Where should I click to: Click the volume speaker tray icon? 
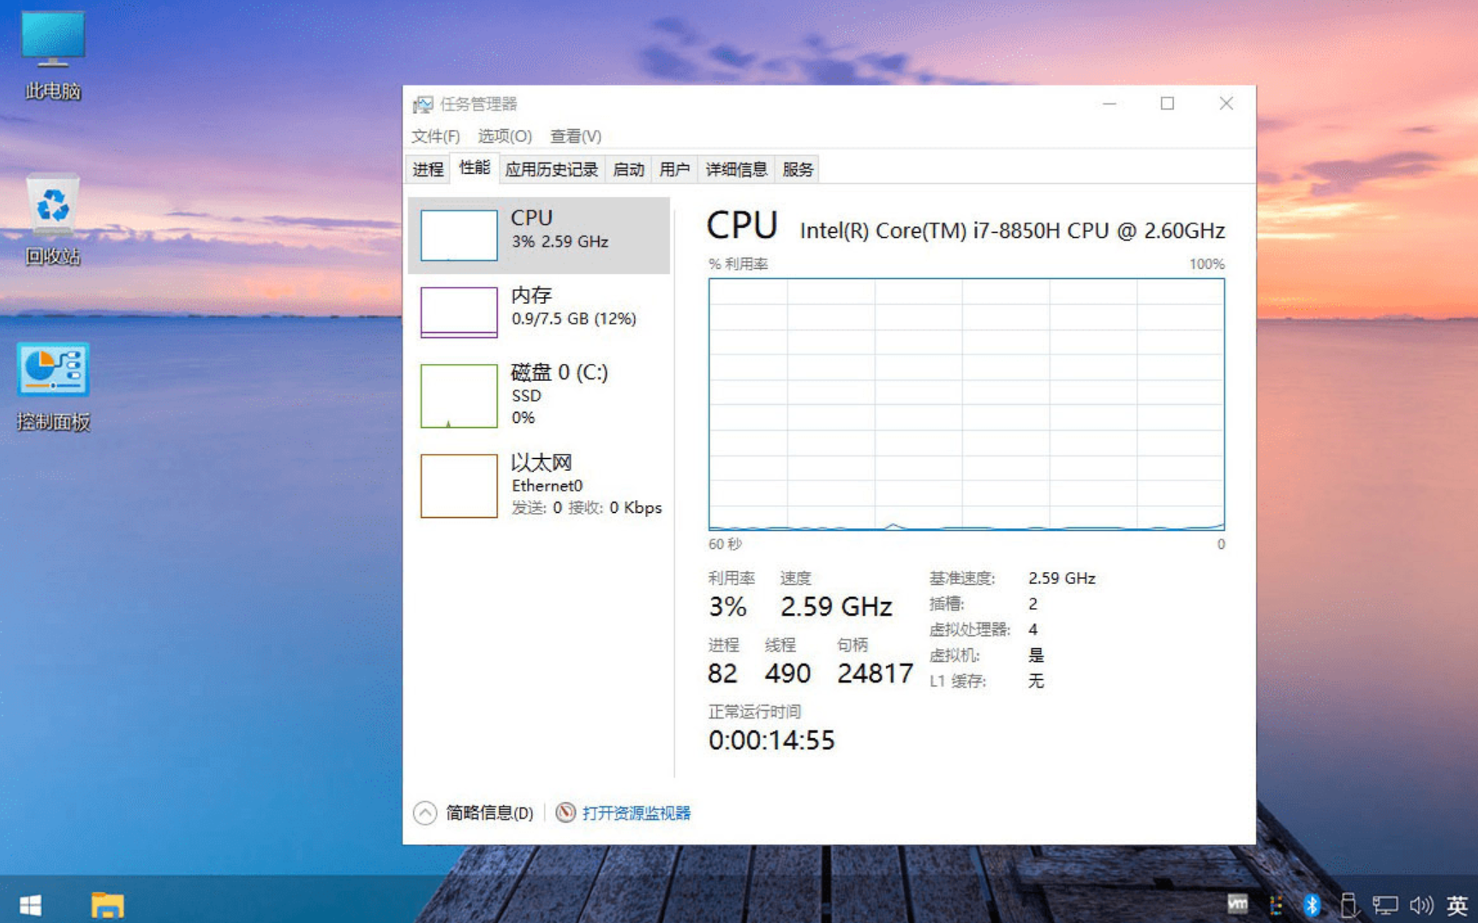click(x=1421, y=905)
